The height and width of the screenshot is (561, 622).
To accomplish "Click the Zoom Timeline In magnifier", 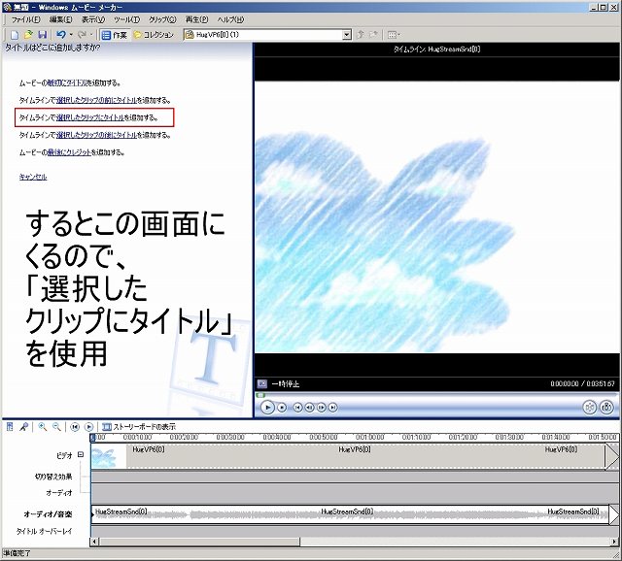I will click(x=43, y=427).
